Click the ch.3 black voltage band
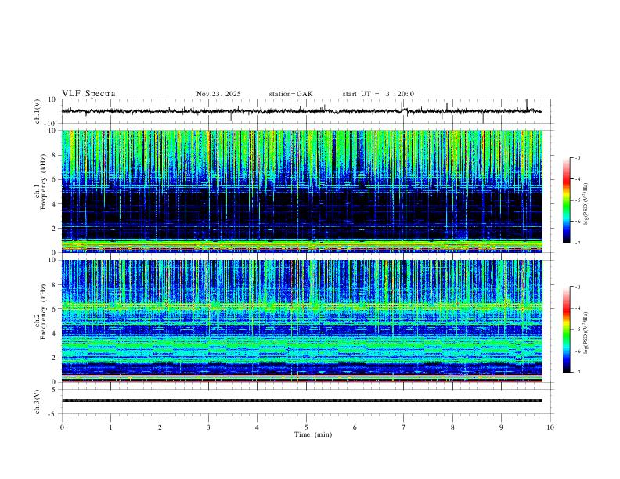 coord(301,401)
